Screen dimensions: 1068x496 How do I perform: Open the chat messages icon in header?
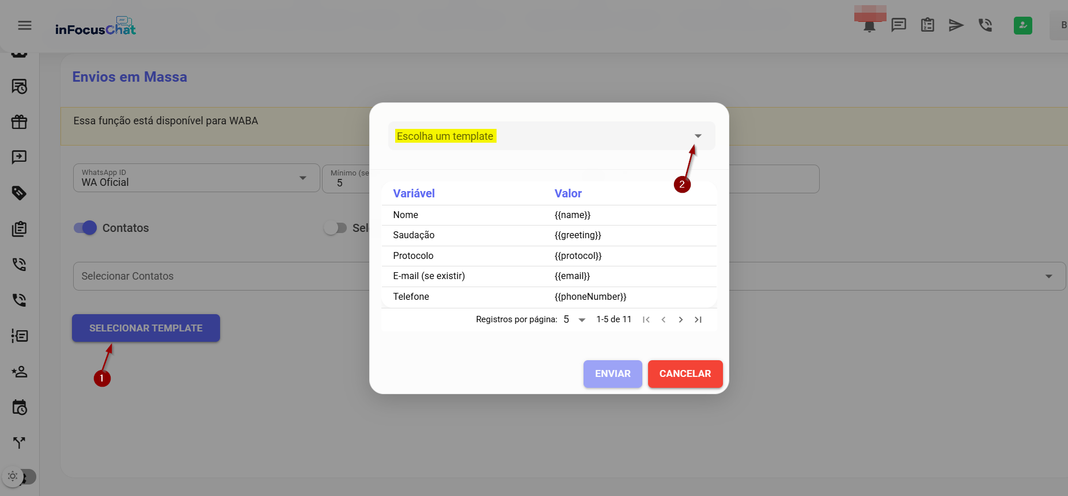(899, 25)
